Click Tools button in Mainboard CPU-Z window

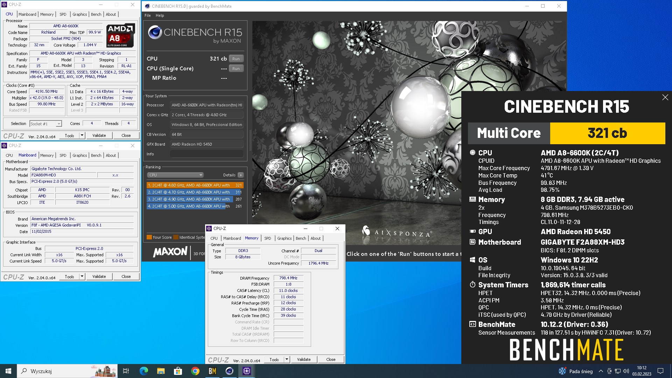69,276
